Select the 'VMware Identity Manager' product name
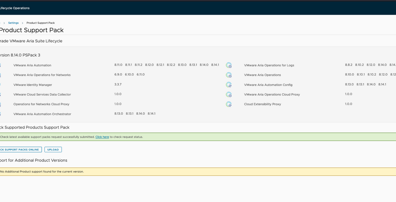 point(33,85)
